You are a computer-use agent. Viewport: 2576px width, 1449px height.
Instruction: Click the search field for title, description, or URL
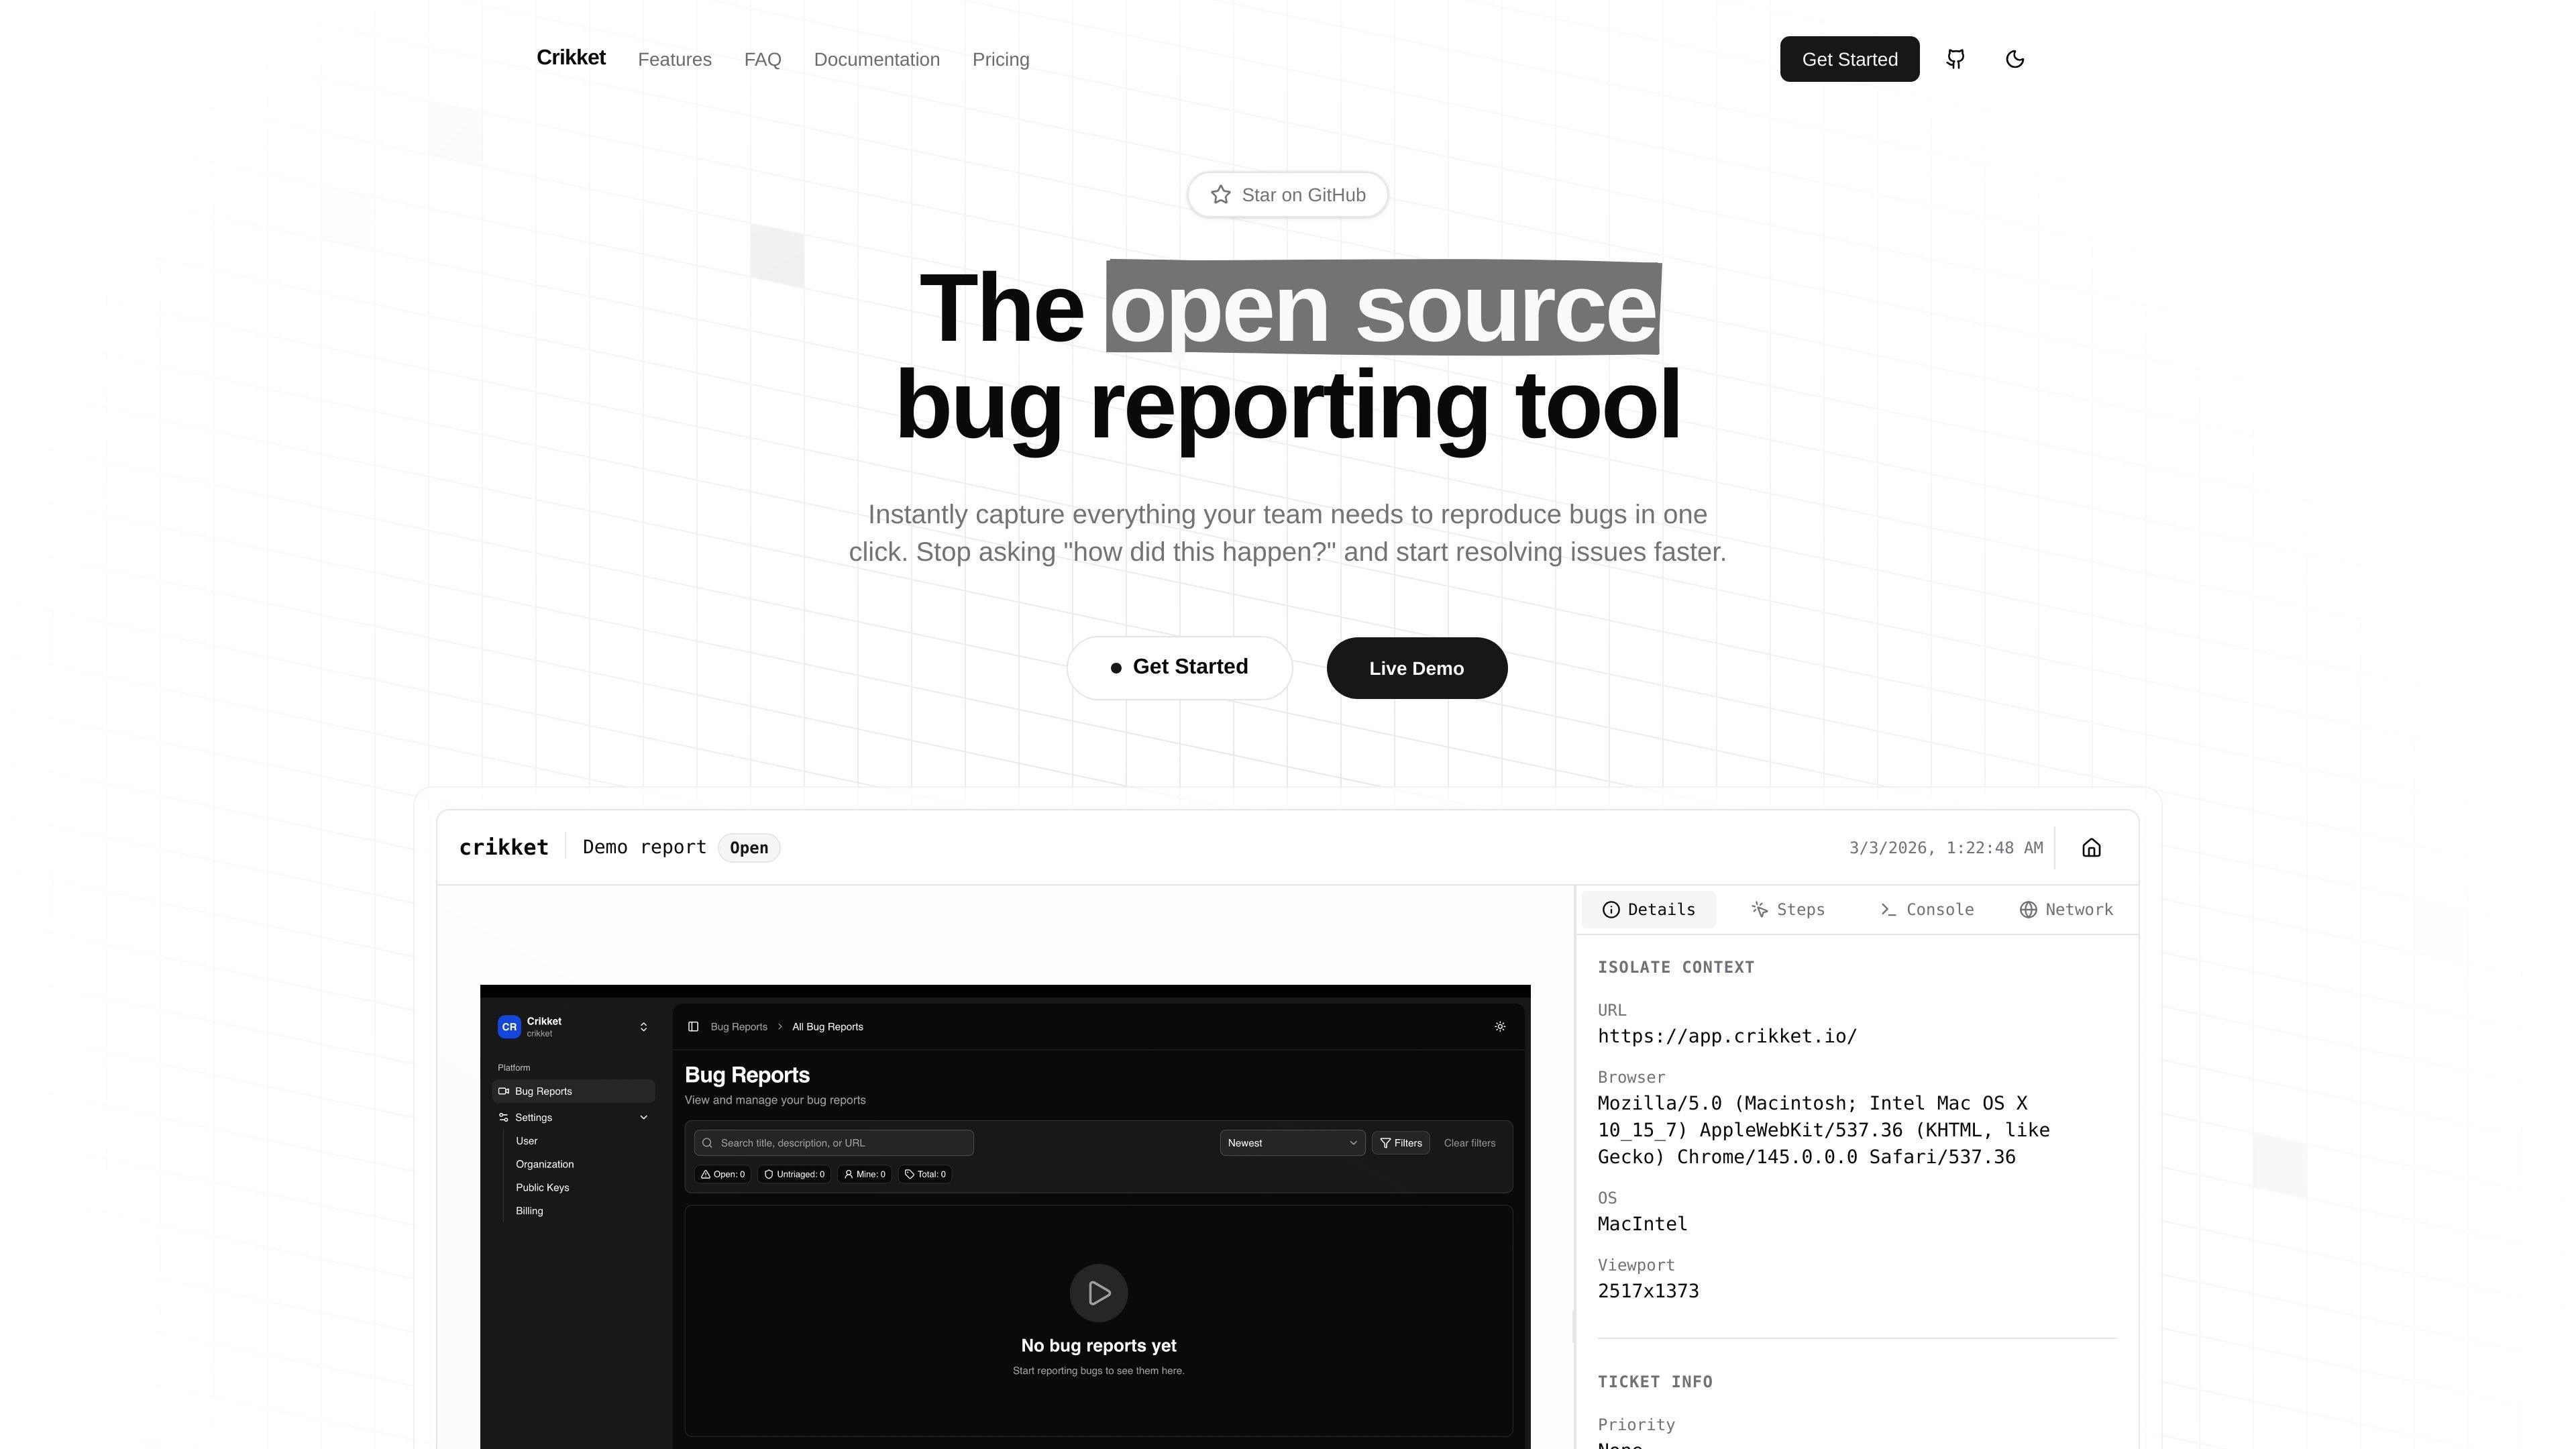[x=834, y=1143]
